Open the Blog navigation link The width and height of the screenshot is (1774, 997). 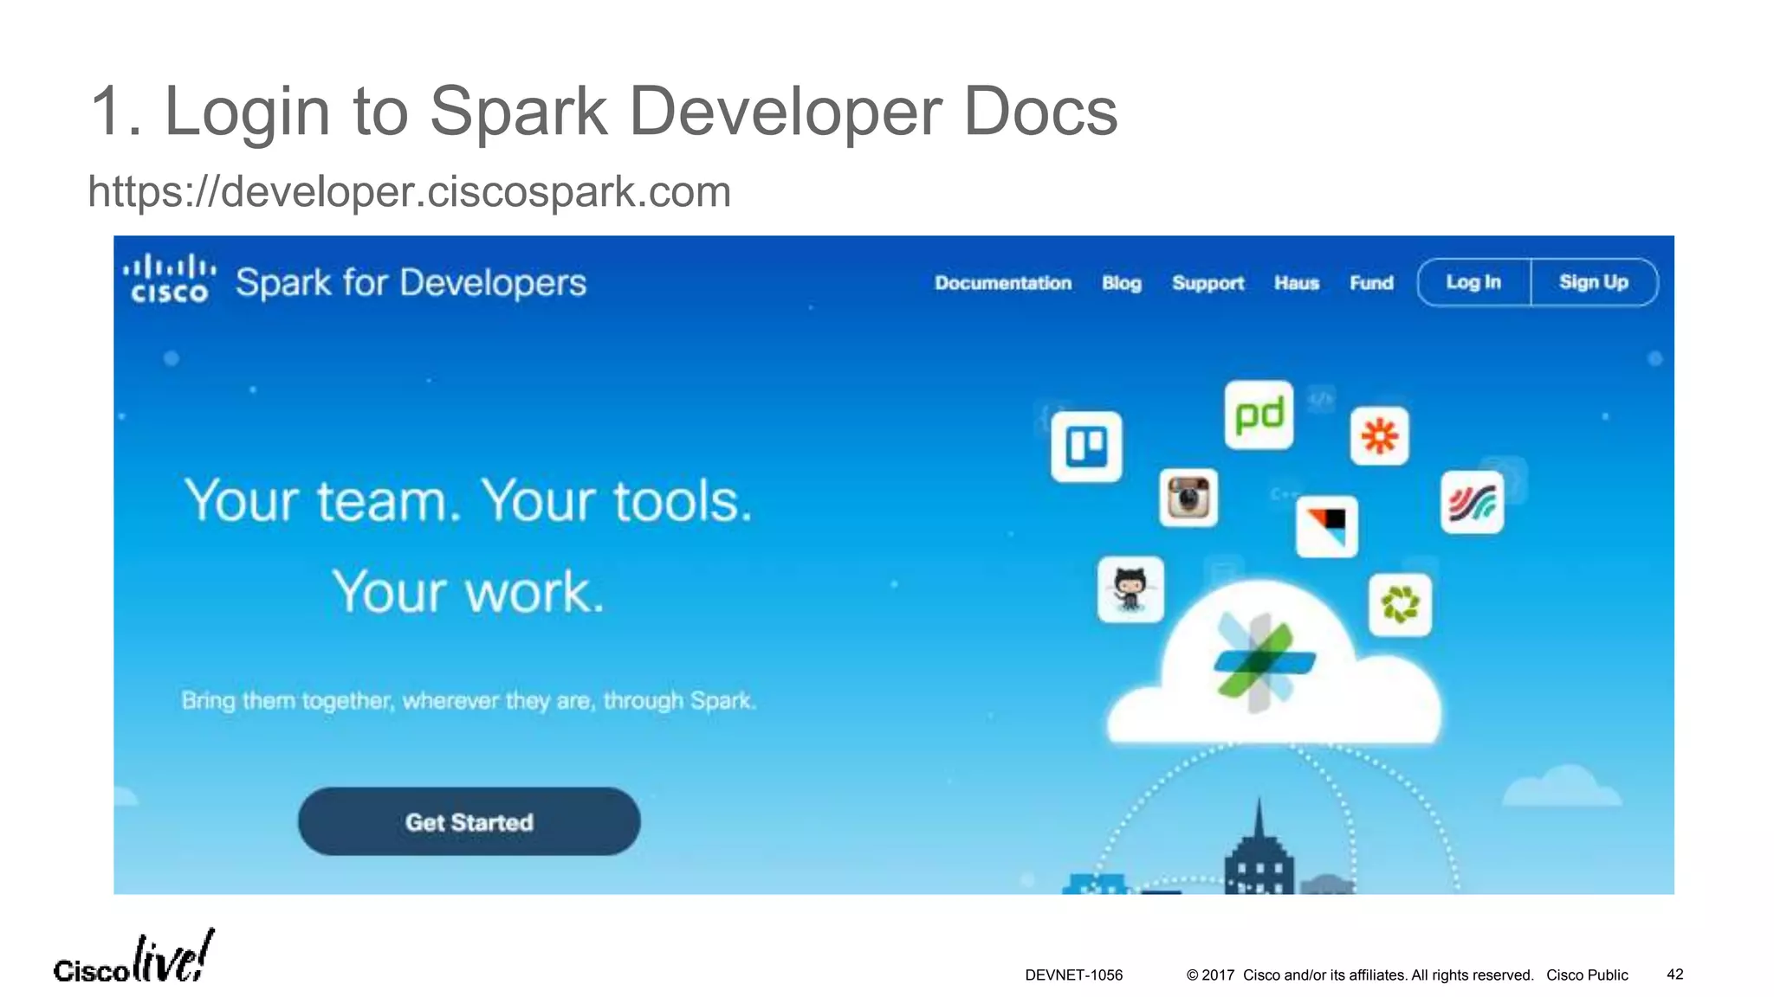click(x=1122, y=283)
